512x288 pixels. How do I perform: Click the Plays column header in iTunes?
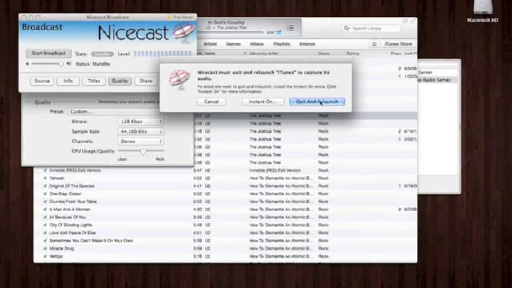(x=396, y=54)
